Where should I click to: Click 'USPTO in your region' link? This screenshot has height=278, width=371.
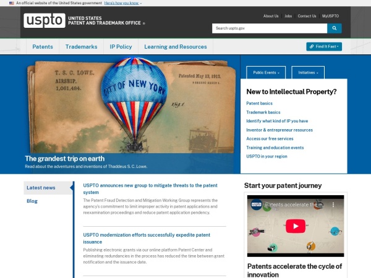(x=267, y=156)
